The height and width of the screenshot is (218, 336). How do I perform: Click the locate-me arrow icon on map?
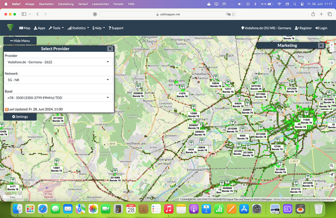332,175
